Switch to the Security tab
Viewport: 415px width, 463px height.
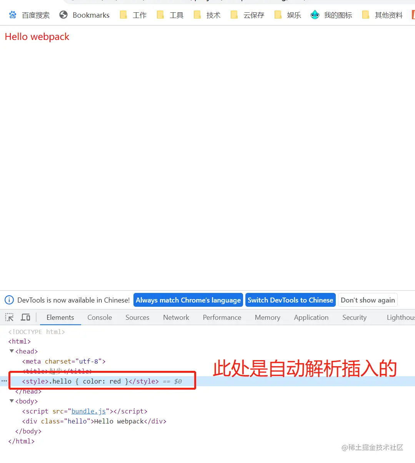coord(354,317)
